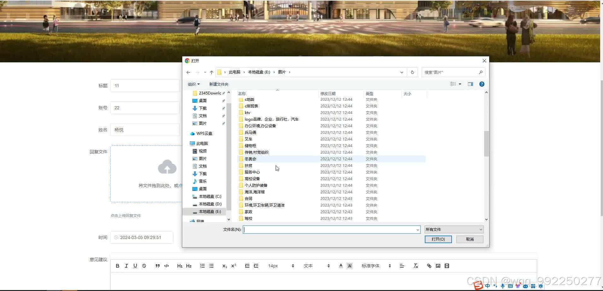Insert bulleted list in editor
Image resolution: width=603 pixels, height=291 pixels.
point(211,266)
